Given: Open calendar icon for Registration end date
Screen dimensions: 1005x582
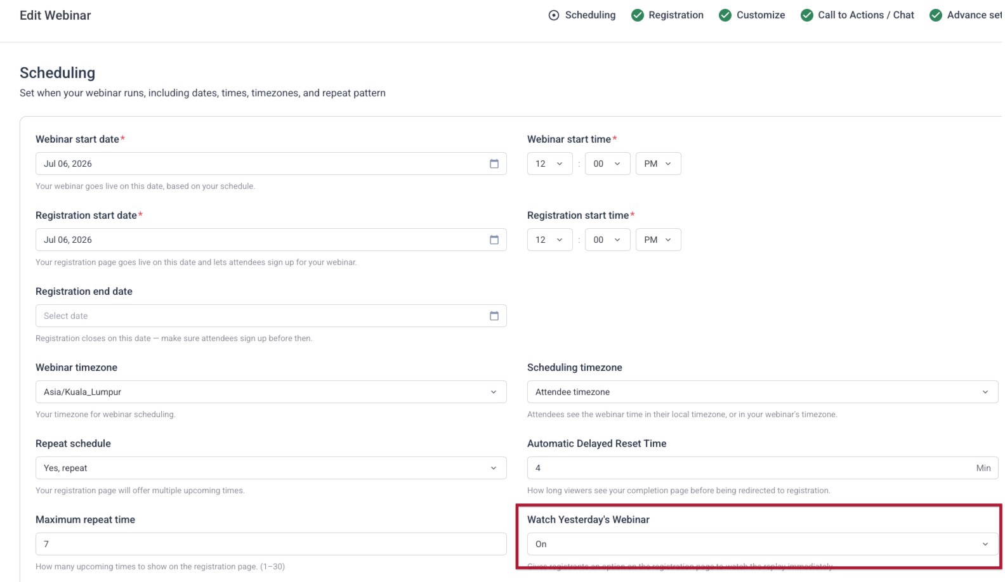Looking at the screenshot, I should (x=494, y=316).
